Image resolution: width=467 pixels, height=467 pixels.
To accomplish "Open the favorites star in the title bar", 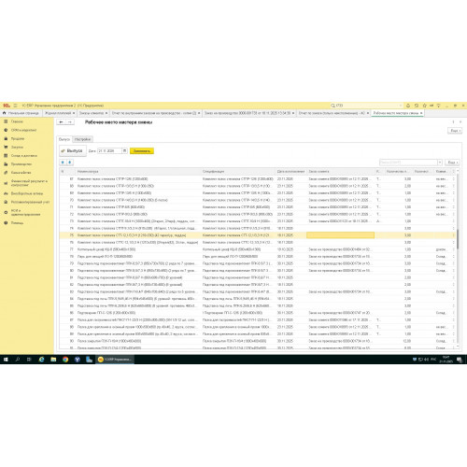I will [x=424, y=106].
